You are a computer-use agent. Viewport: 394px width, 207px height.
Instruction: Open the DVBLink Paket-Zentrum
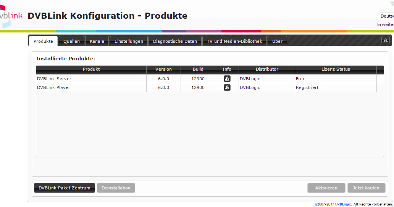[x=64, y=188]
